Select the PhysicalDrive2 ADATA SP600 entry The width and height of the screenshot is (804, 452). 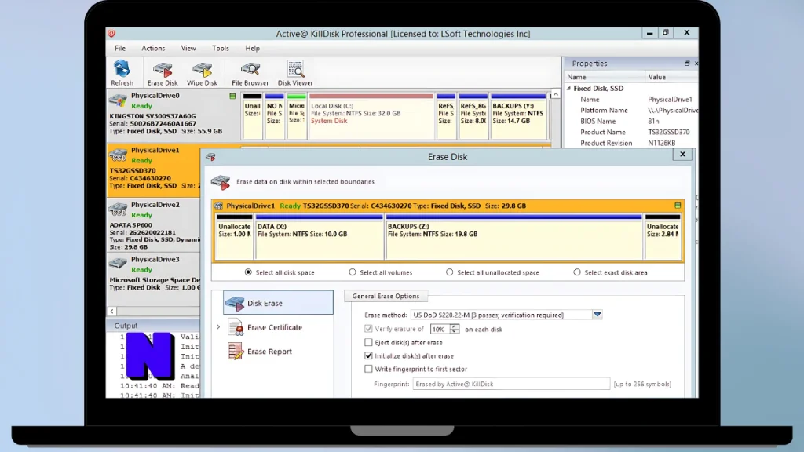tap(153, 225)
